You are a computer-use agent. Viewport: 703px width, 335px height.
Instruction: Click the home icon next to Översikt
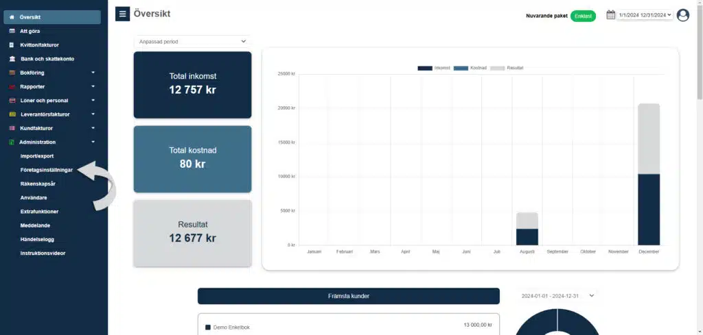[12, 17]
